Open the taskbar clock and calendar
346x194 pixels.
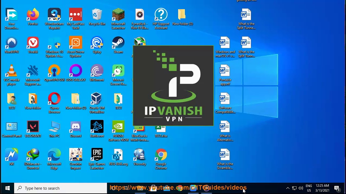(x=322, y=188)
